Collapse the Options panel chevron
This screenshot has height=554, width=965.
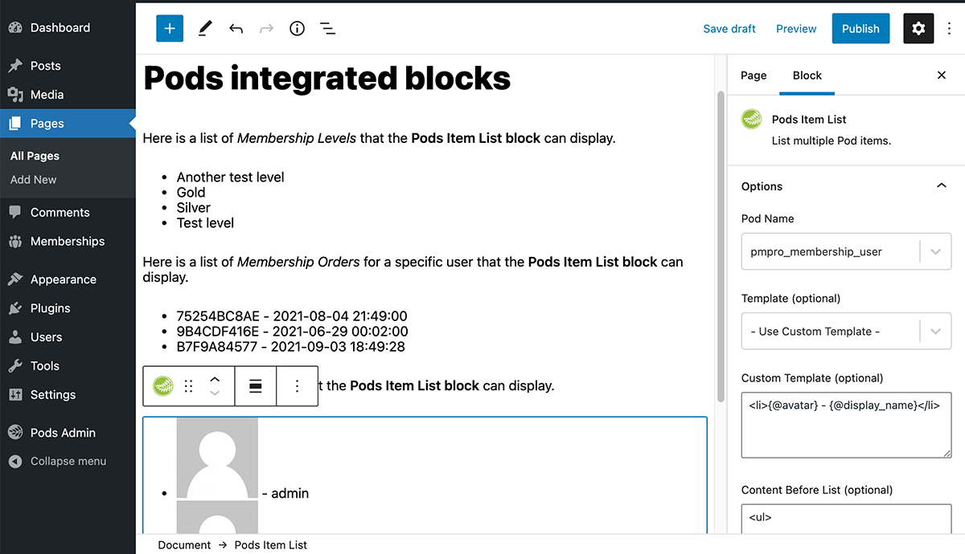[x=941, y=185]
